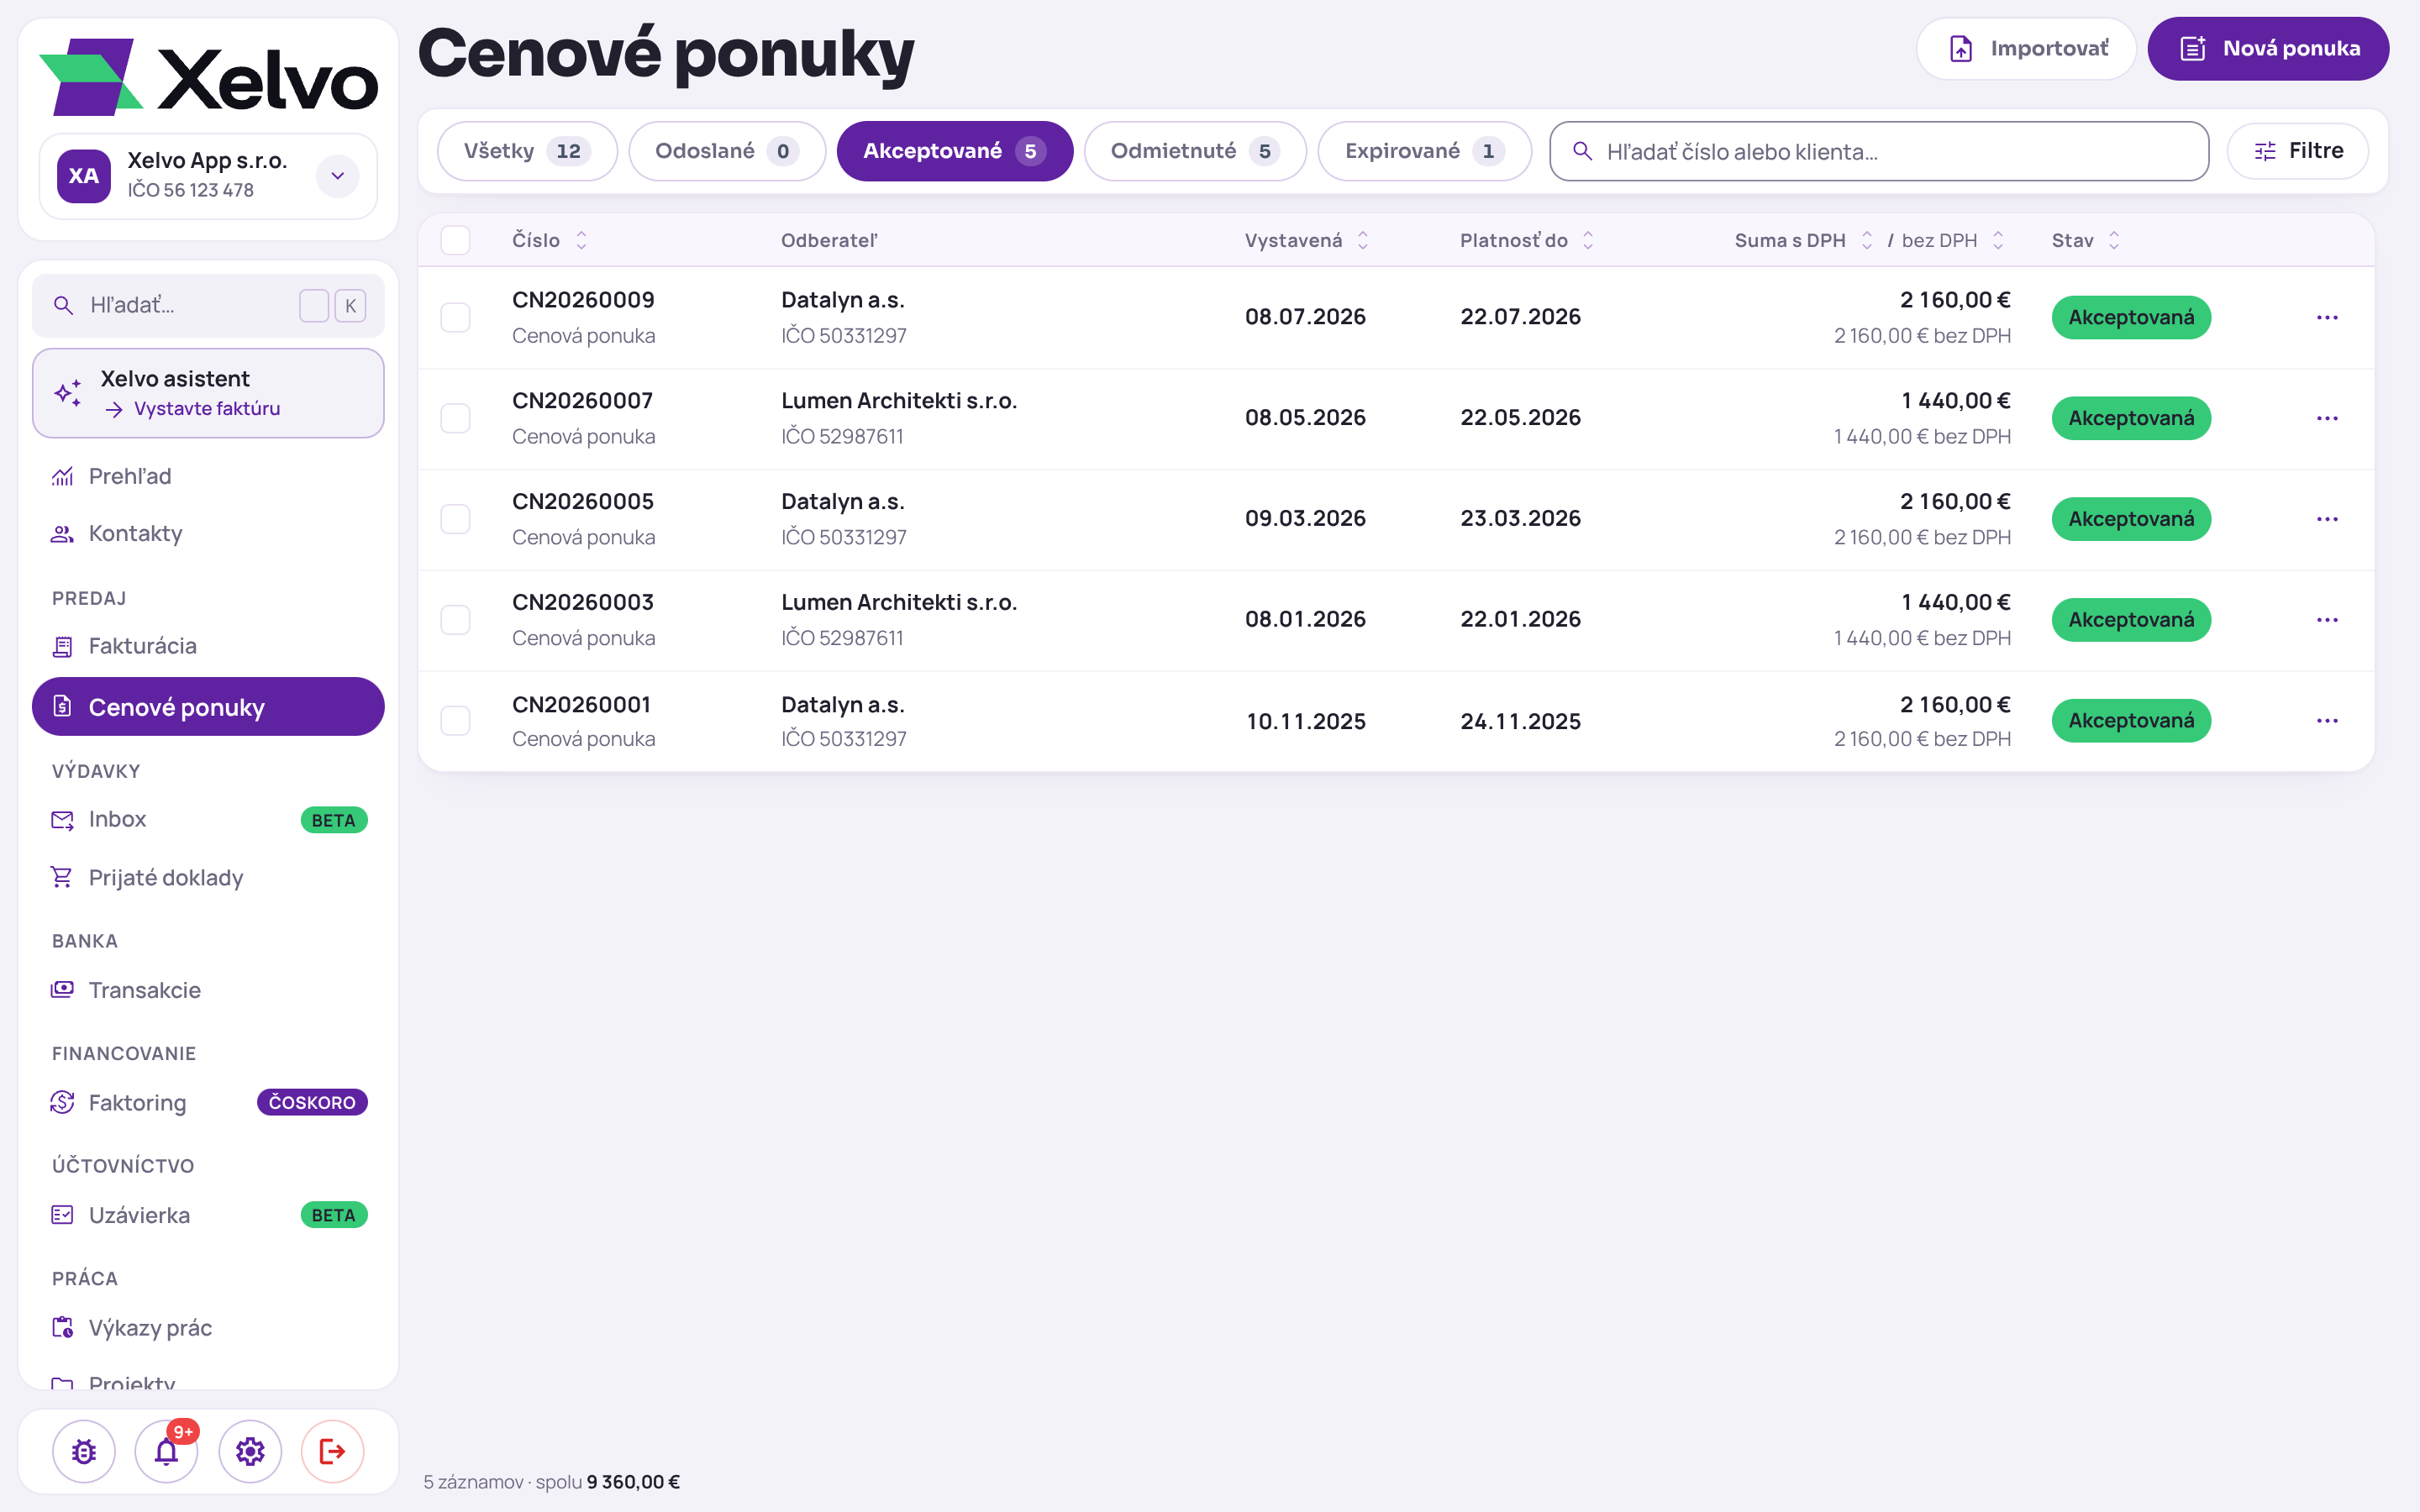The image size is (2420, 1512).
Task: Open row actions for CN20260005
Action: [x=2327, y=519]
